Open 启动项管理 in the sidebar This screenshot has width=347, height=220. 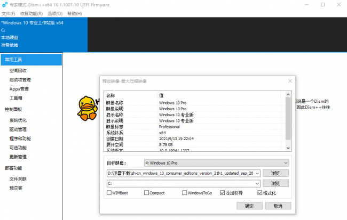point(20,80)
